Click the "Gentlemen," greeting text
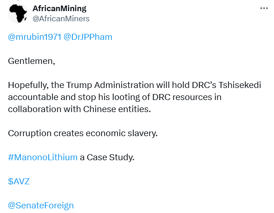This screenshot has height=213, width=274. pyautogui.click(x=32, y=61)
